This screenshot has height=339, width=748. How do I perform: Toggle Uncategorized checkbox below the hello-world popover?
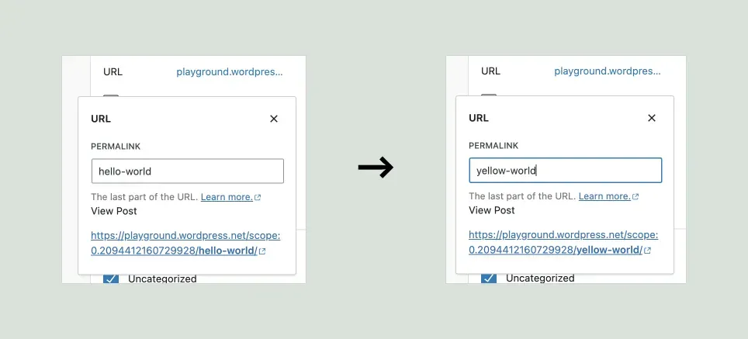111,278
